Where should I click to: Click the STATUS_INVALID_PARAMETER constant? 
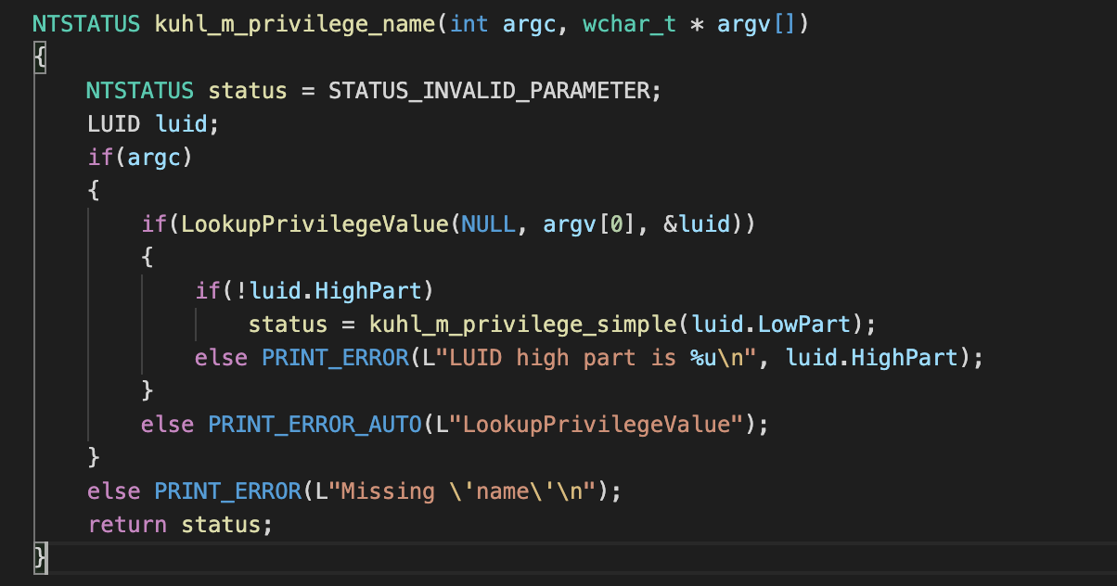(x=489, y=91)
